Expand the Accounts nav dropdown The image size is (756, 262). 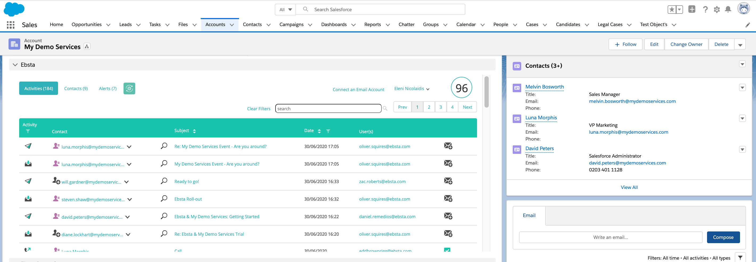coord(232,25)
